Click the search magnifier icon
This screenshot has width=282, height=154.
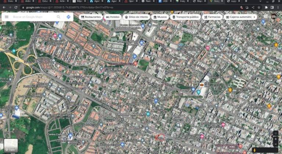58,17
